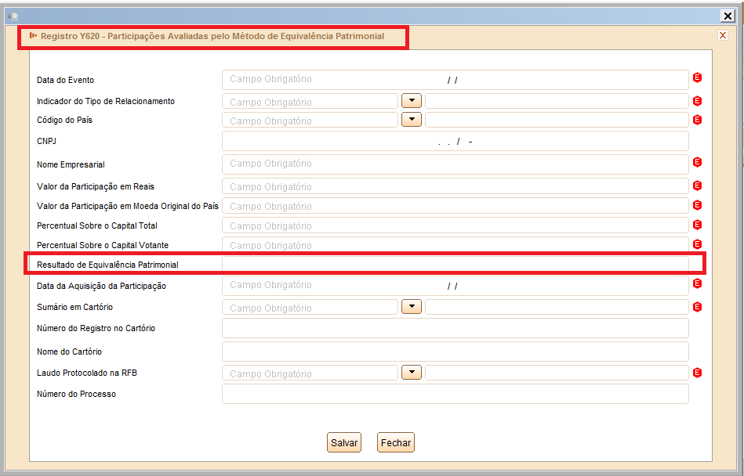Focus the CNPJ input field
The width and height of the screenshot is (744, 476).
coord(455,141)
